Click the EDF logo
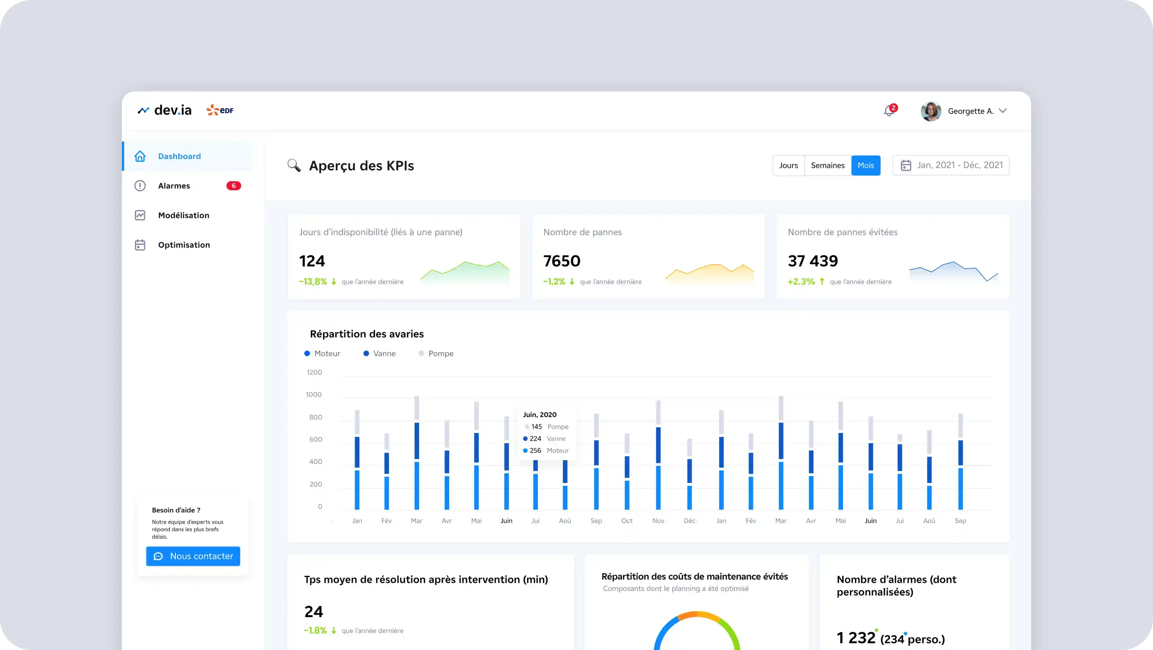 [x=220, y=110]
